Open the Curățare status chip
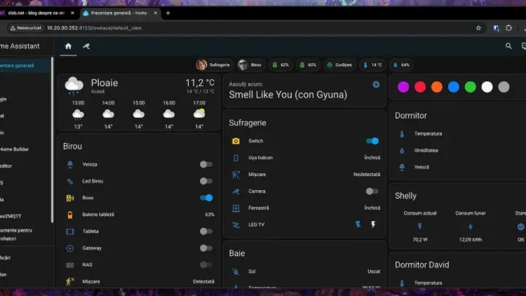Image resolution: width=526 pixels, height=296 pixels. click(x=339, y=65)
